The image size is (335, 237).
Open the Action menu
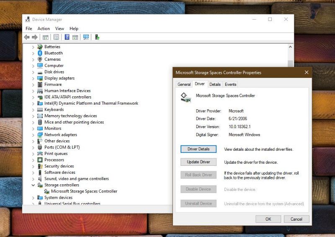(44, 28)
